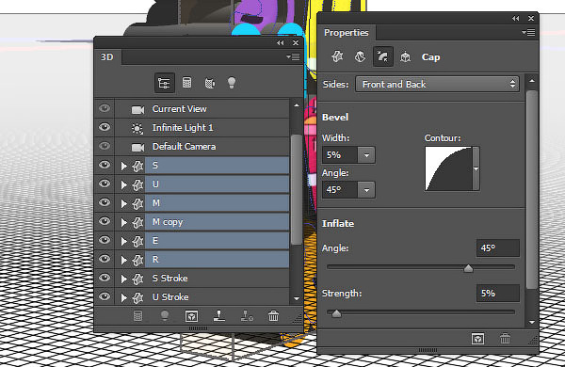Expand the E mesh item
The width and height of the screenshot is (565, 367).
click(124, 241)
